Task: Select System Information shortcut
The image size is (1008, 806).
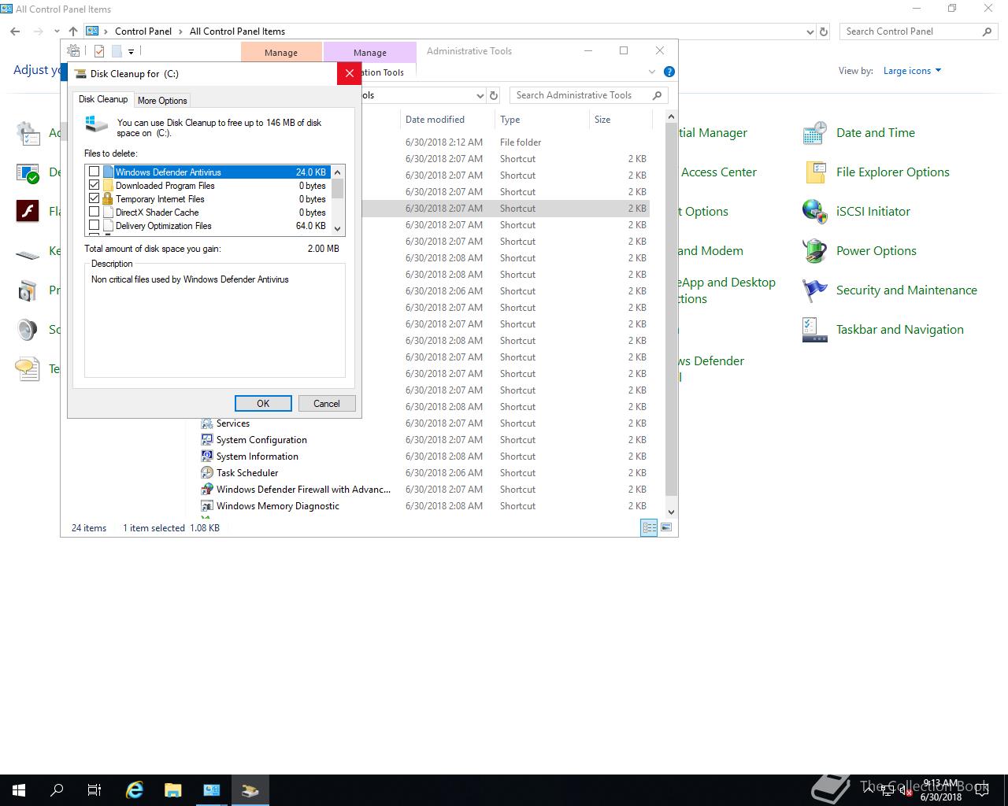Action: (x=258, y=457)
